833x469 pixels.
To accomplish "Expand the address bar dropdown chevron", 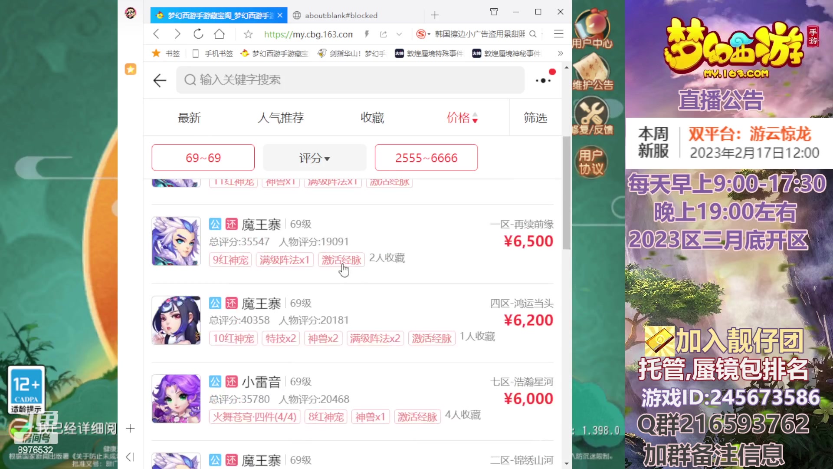I will (x=399, y=34).
